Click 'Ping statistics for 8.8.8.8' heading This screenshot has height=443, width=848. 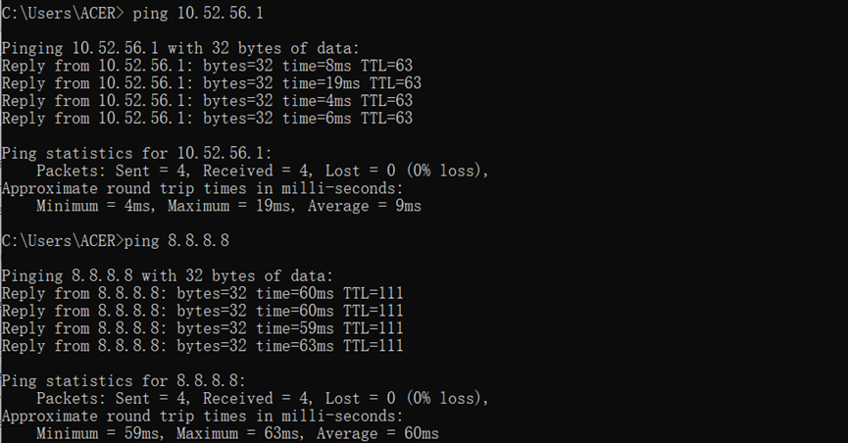[x=124, y=381]
